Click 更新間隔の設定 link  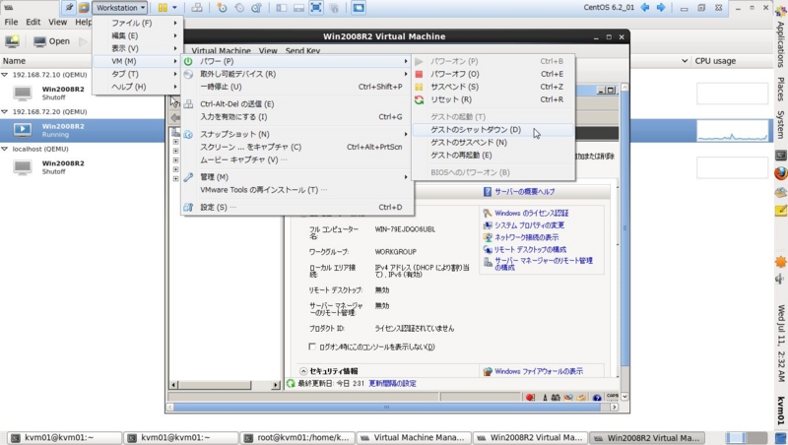(x=392, y=383)
